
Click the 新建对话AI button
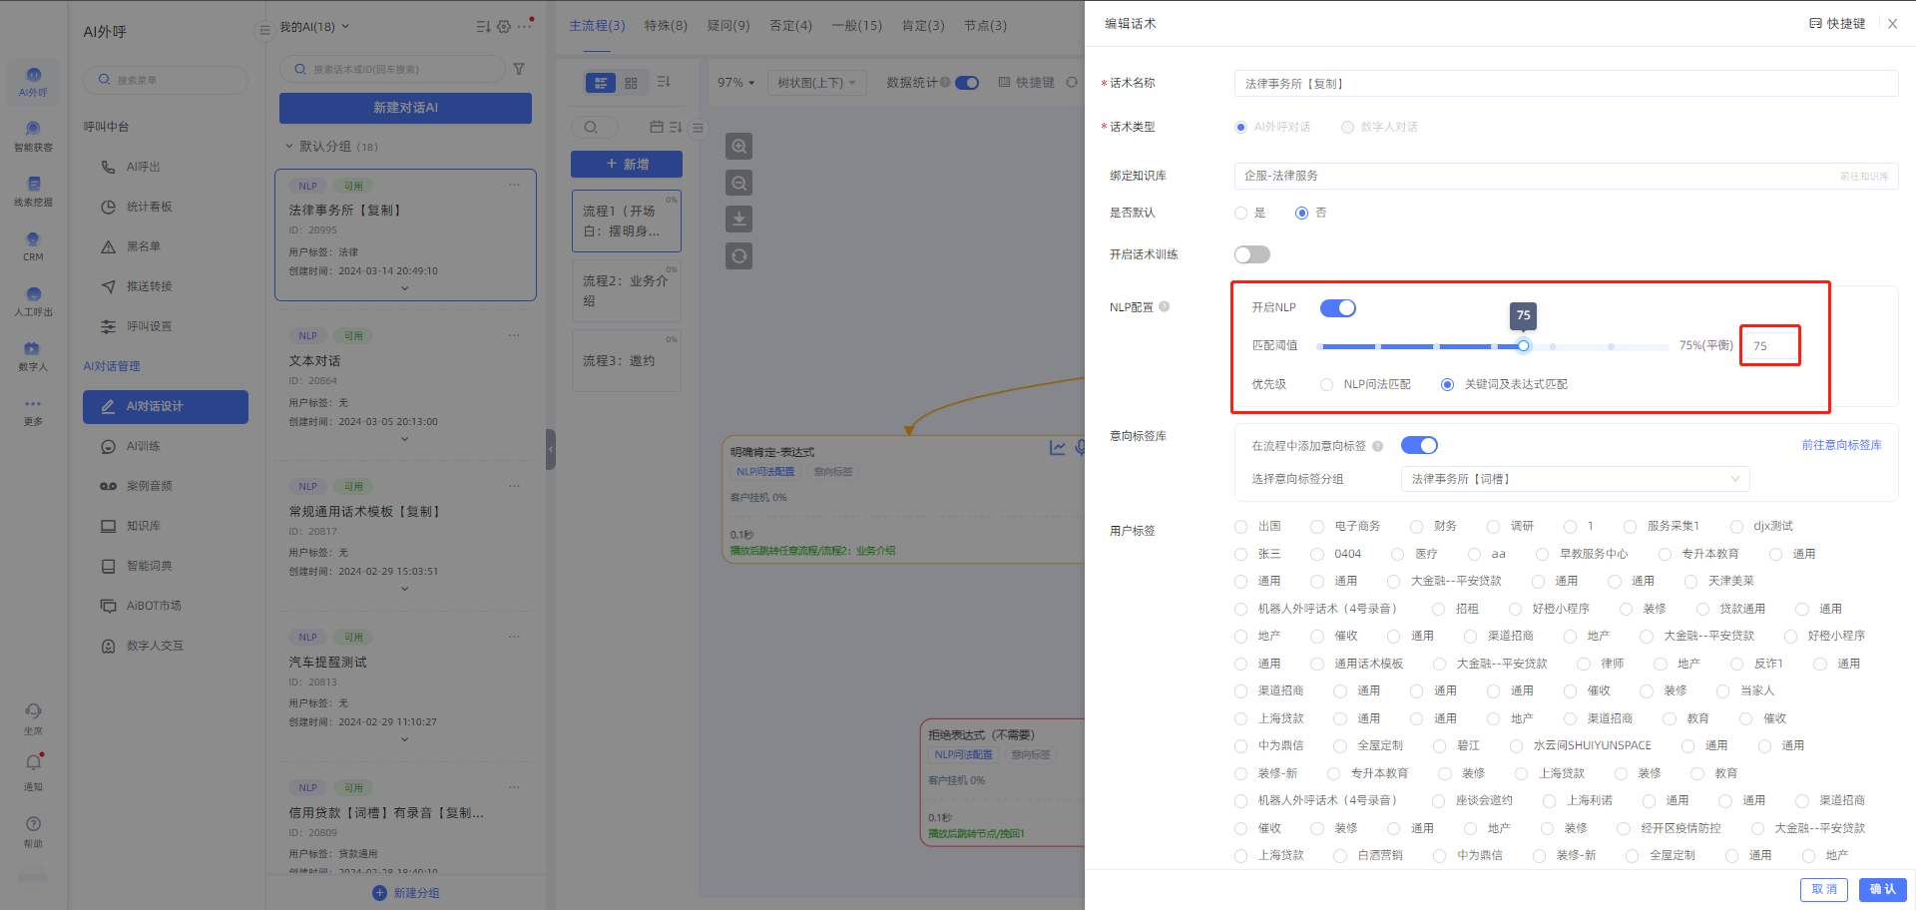[405, 108]
